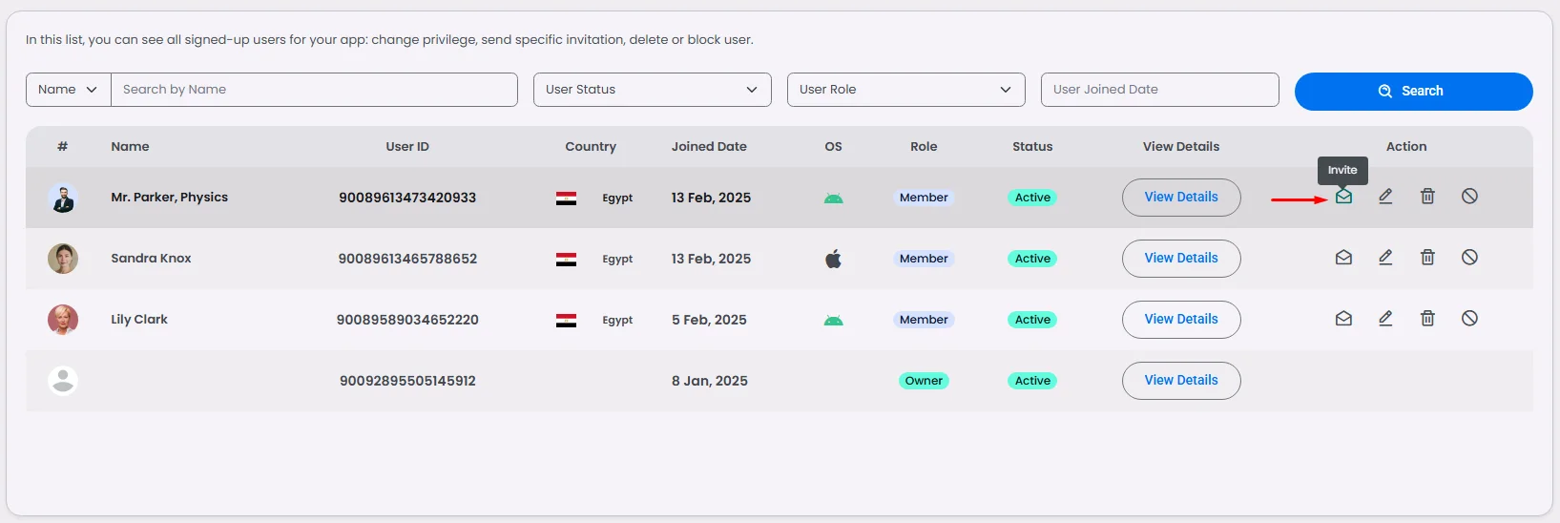Delete Lily Clark with the trash icon
Viewport: 1560px width, 523px height.
(x=1427, y=319)
